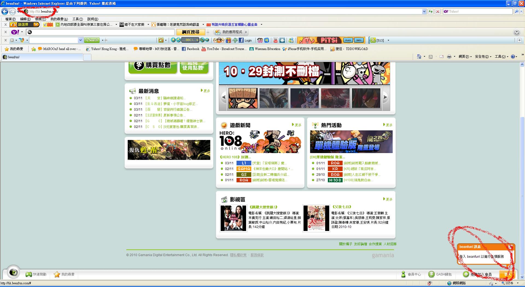This screenshot has width=525, height=287.
Task: Open the toolbar settings gear icon
Action: [x=517, y=32]
